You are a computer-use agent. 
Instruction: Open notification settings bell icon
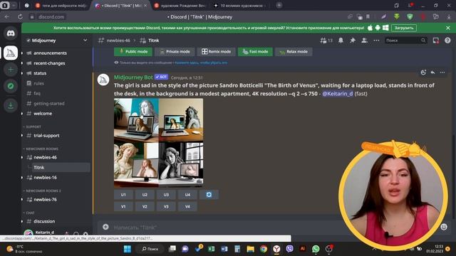(x=341, y=41)
